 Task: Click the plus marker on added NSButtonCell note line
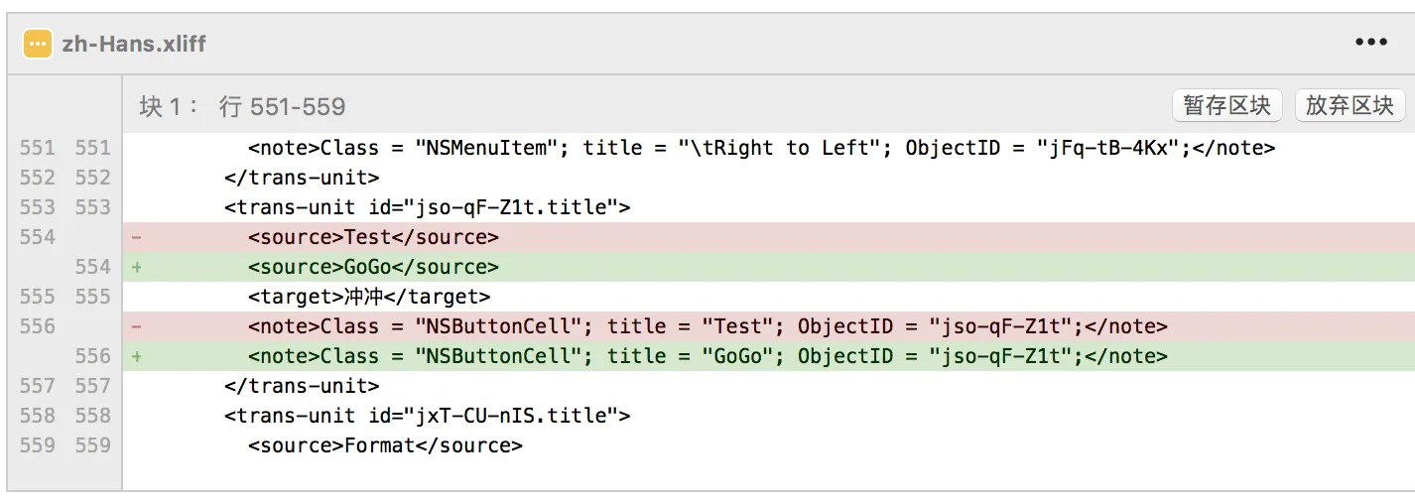(136, 356)
